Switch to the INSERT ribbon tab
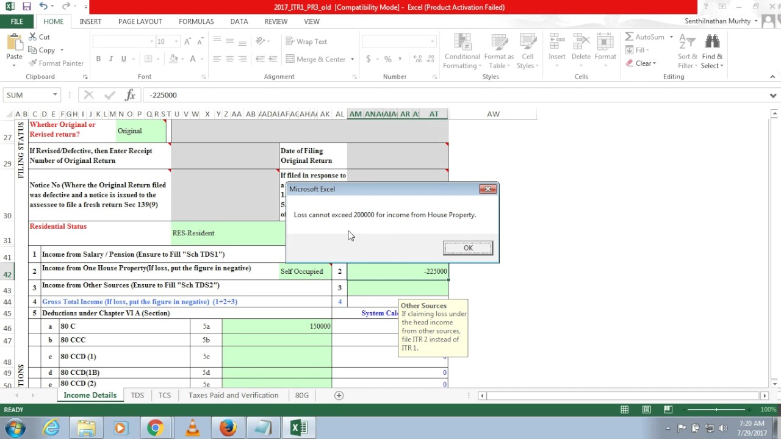Image resolution: width=781 pixels, height=439 pixels. tap(90, 21)
